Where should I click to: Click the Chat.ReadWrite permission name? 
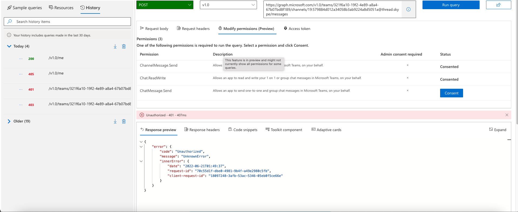[x=153, y=78]
